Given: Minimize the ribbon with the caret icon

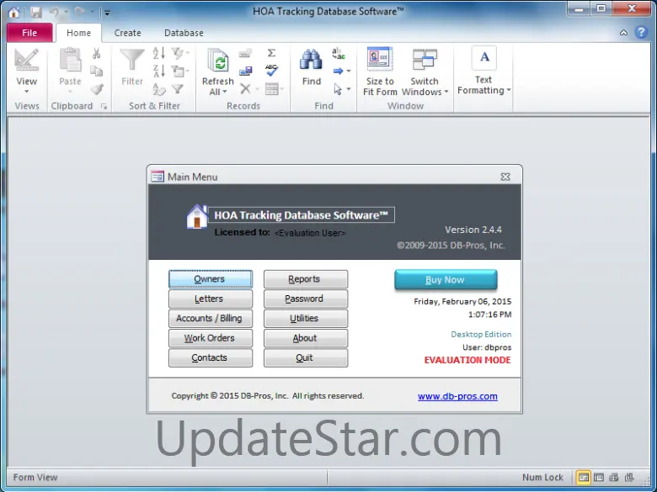Looking at the screenshot, I should point(623,33).
